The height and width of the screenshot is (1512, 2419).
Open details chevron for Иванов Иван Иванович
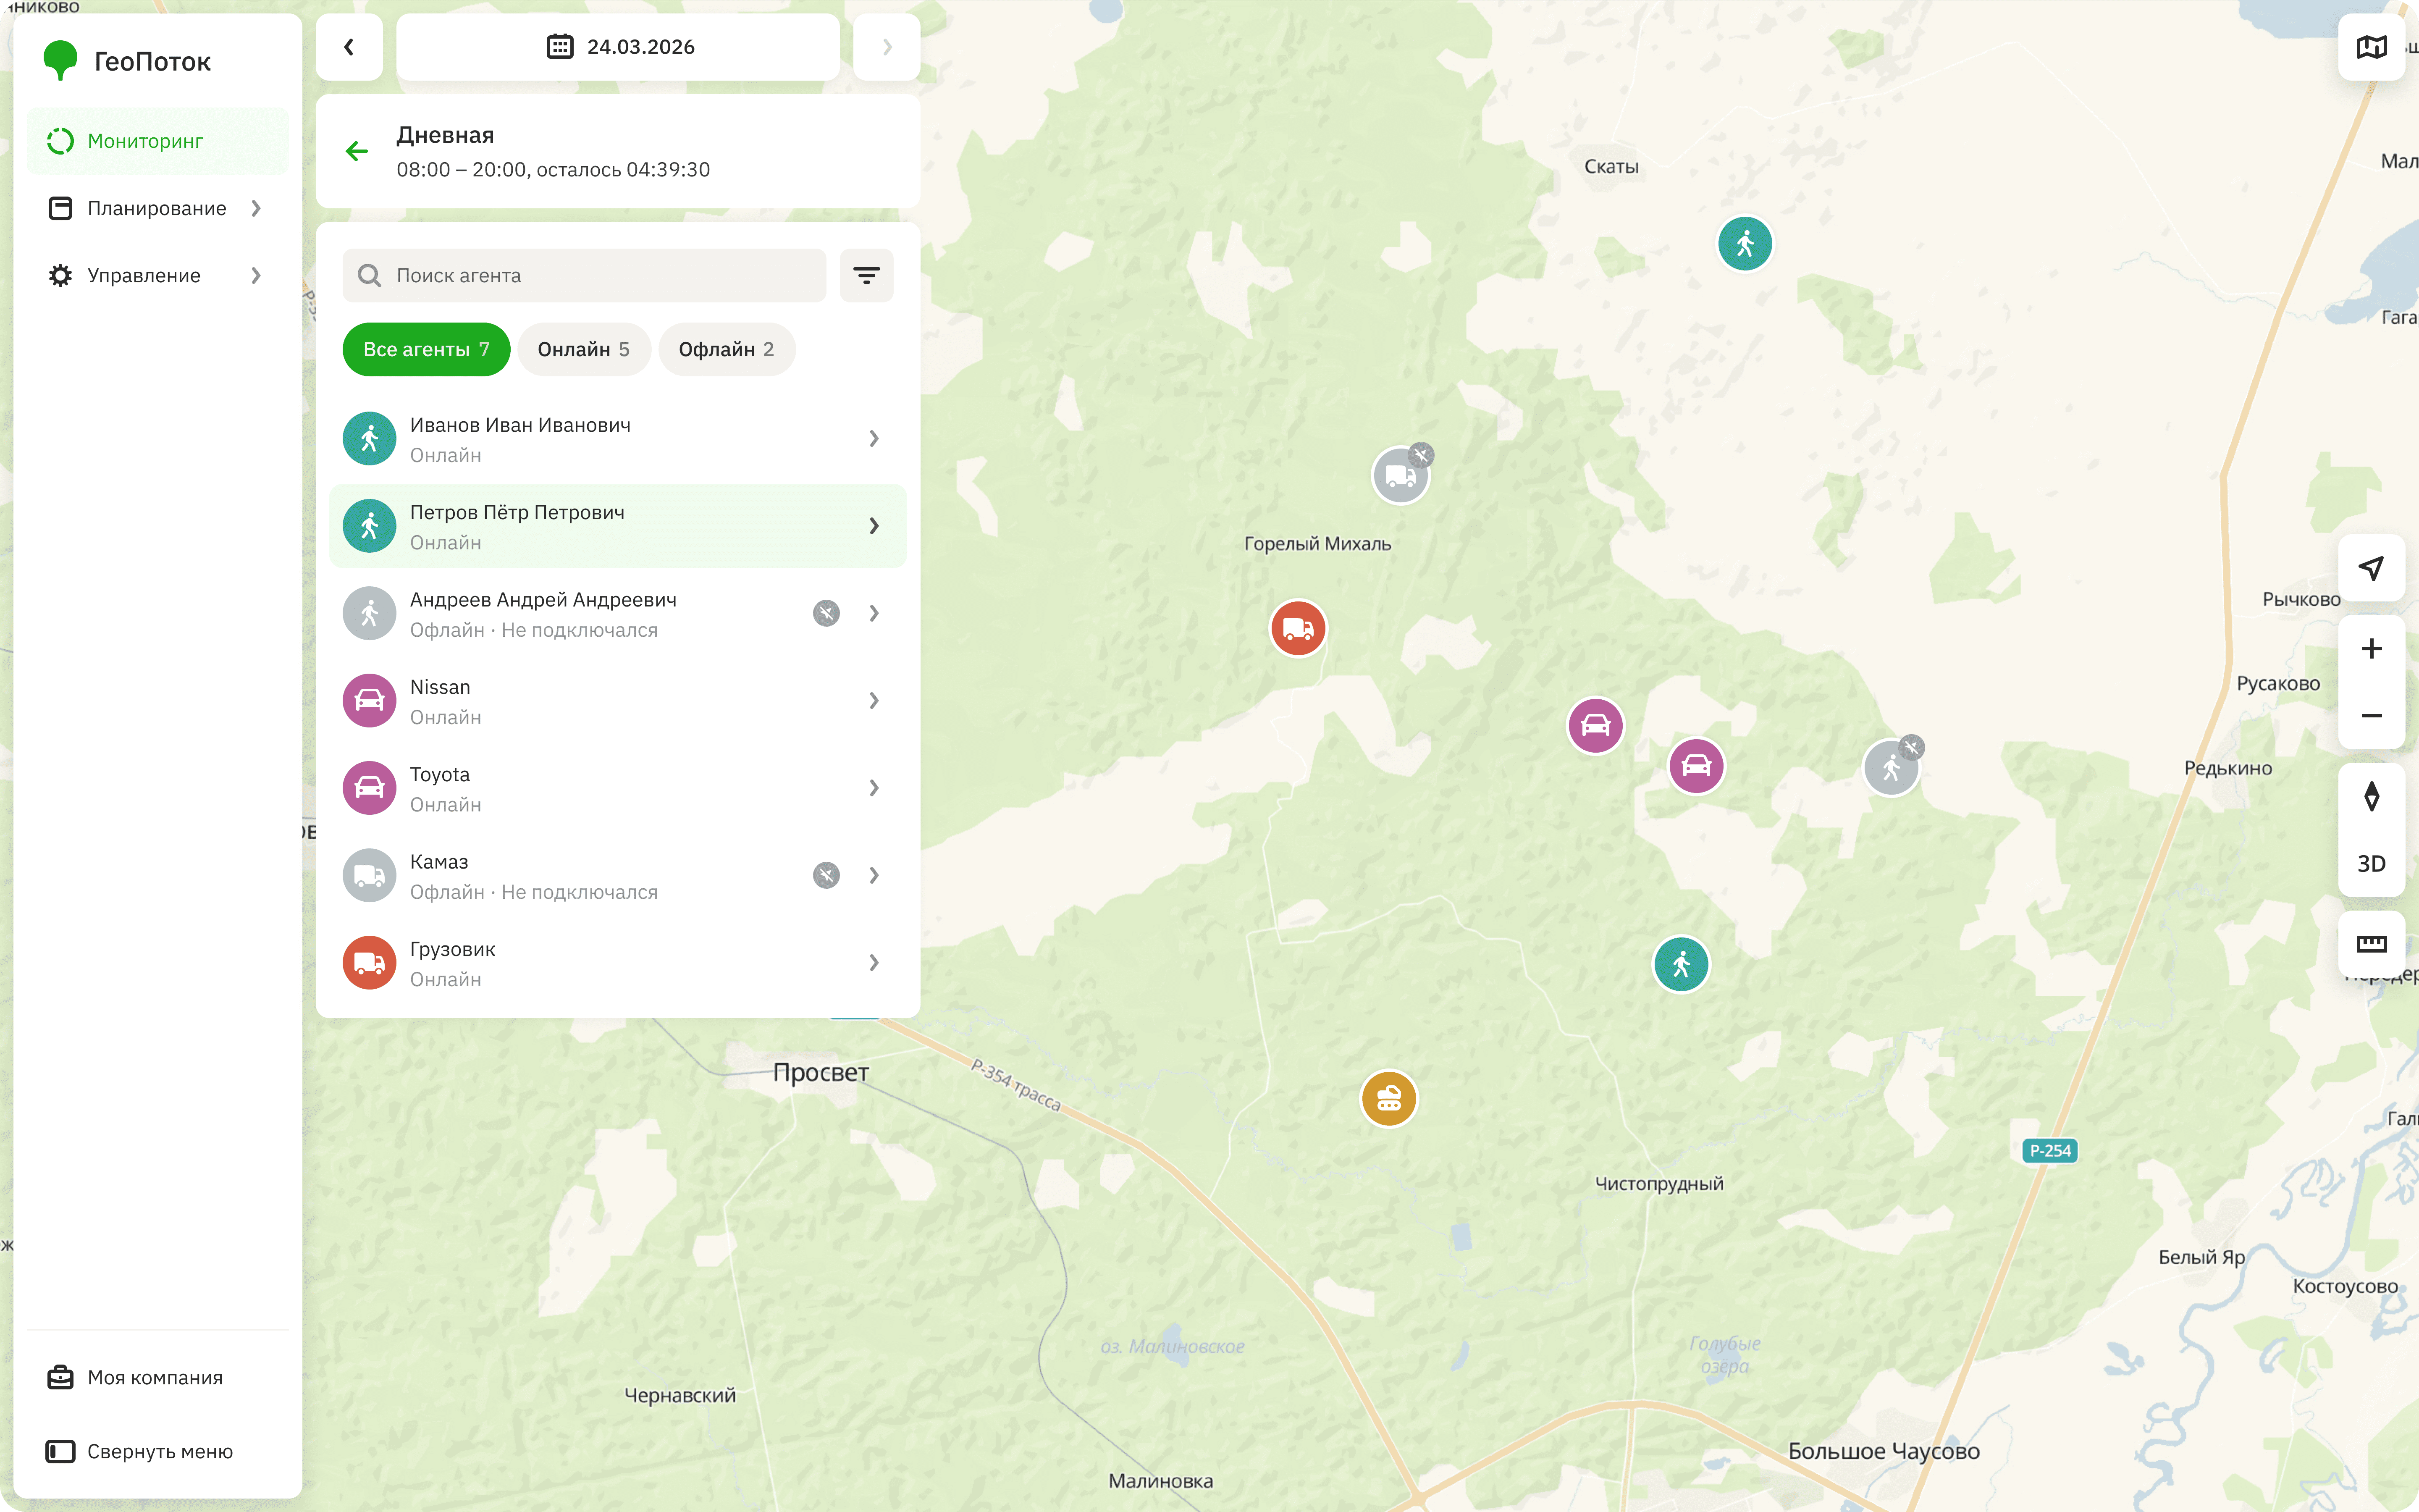click(874, 439)
